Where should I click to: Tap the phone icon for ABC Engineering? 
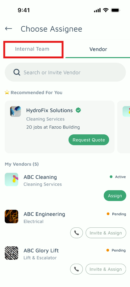point(77,233)
